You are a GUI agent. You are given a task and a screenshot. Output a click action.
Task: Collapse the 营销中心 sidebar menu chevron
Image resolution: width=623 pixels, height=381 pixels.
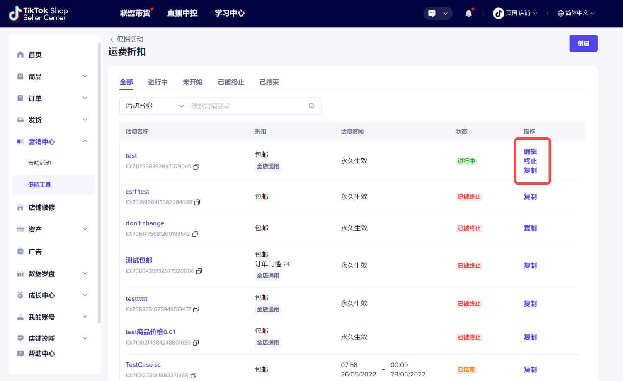(85, 141)
